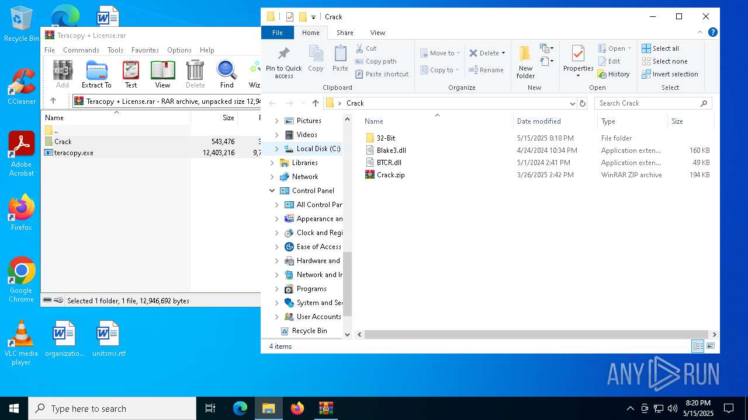Open Task View on taskbar
Image resolution: width=748 pixels, height=420 pixels.
point(210,408)
